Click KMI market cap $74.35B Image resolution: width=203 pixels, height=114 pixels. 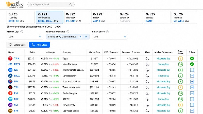pos(94,93)
